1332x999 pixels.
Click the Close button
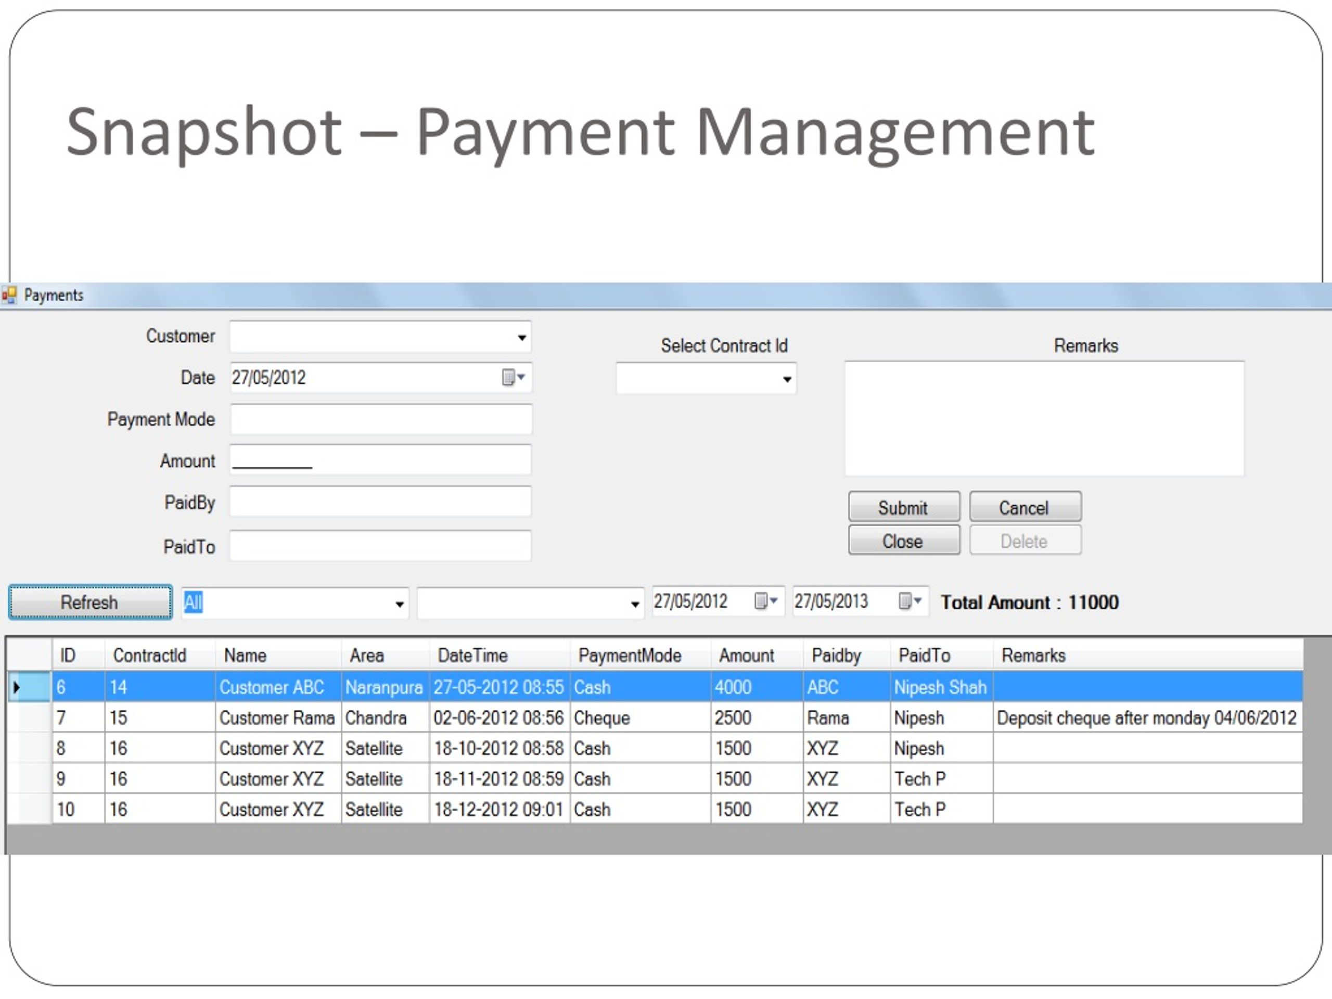point(904,540)
